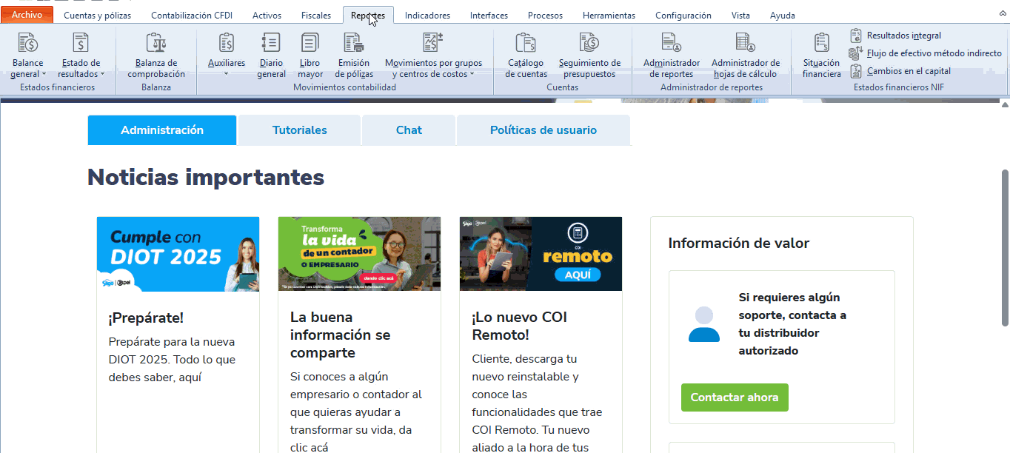Open Seguimiento de presupuestos
1010x453 pixels.
click(589, 55)
